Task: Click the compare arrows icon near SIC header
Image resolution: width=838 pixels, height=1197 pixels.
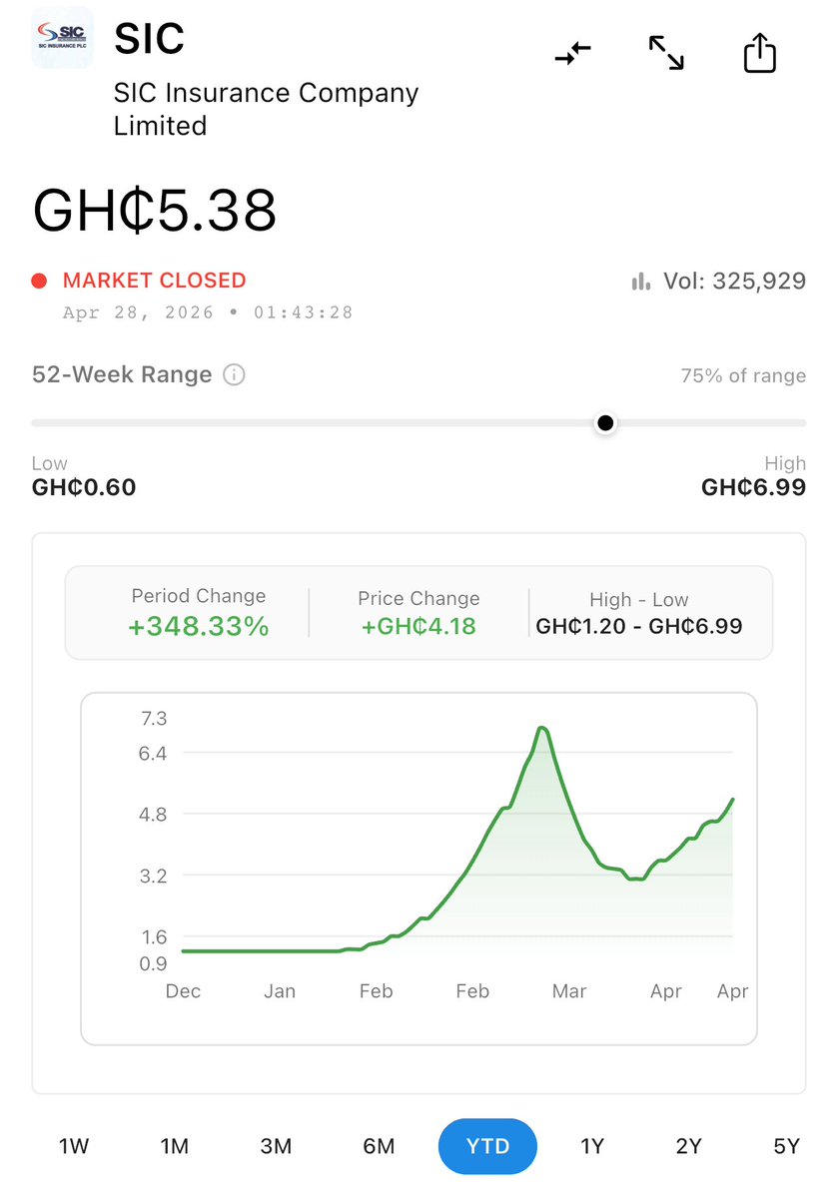Action: click(572, 55)
